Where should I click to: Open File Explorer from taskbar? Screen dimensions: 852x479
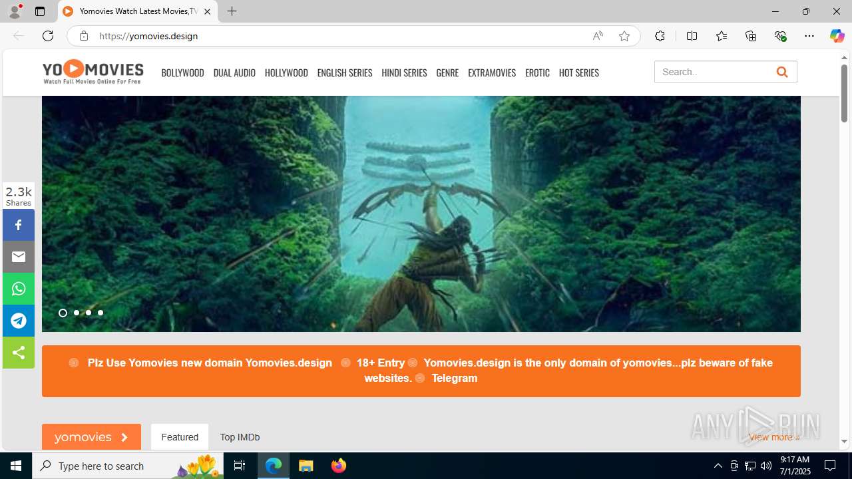point(306,466)
